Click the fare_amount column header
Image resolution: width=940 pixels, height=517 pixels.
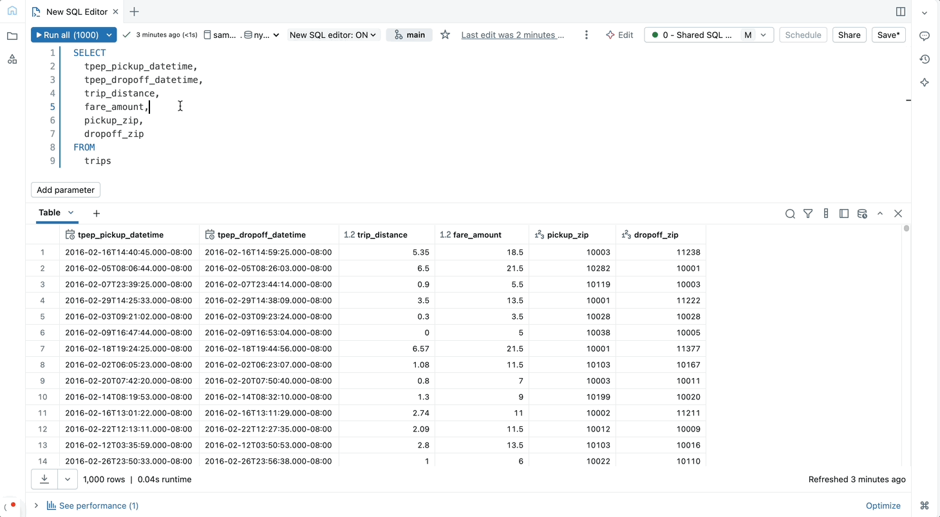pyautogui.click(x=476, y=235)
